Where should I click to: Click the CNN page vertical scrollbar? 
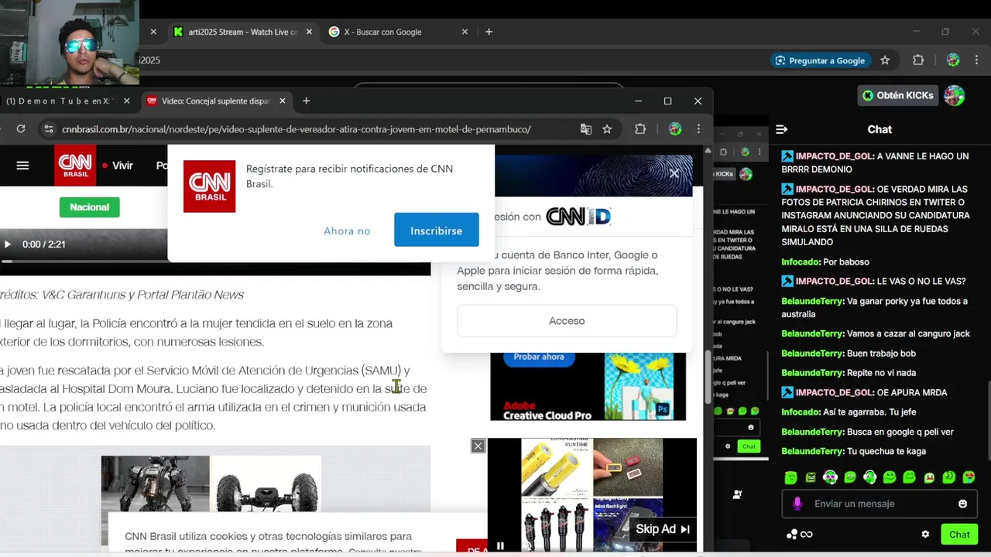click(708, 376)
